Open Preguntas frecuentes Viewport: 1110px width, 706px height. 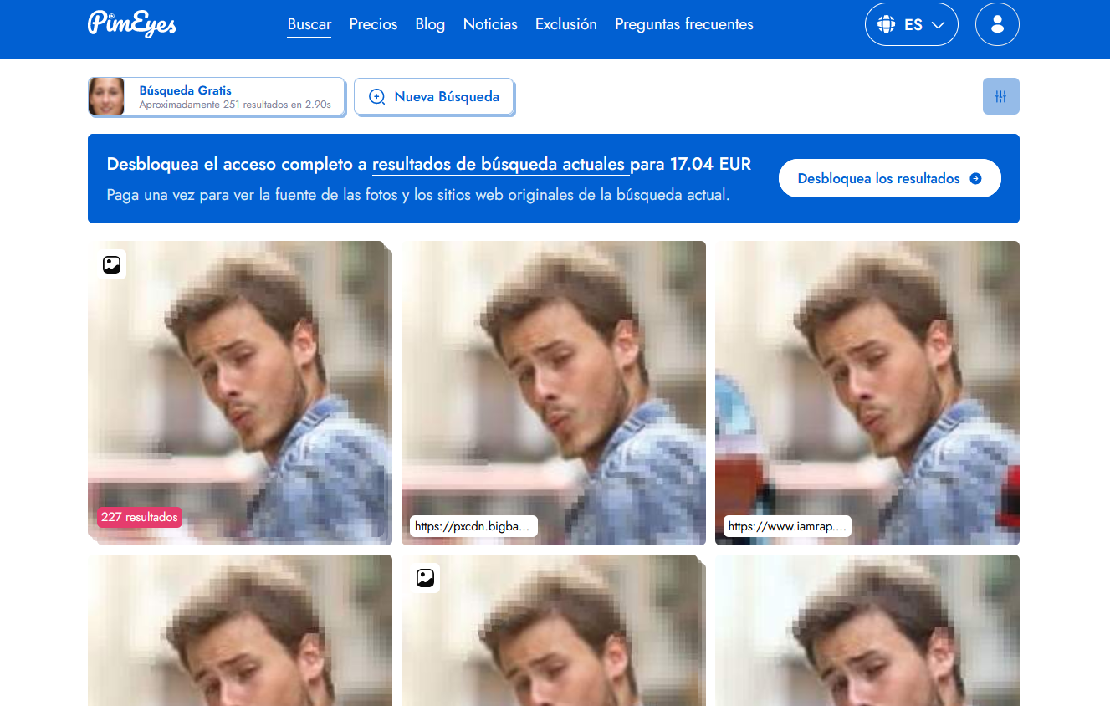pos(684,24)
